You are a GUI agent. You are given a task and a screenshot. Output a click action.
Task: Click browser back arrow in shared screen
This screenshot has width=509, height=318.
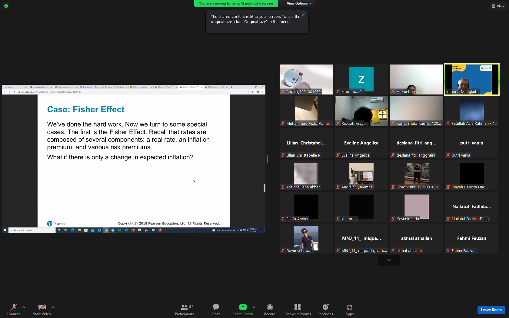click(5, 92)
